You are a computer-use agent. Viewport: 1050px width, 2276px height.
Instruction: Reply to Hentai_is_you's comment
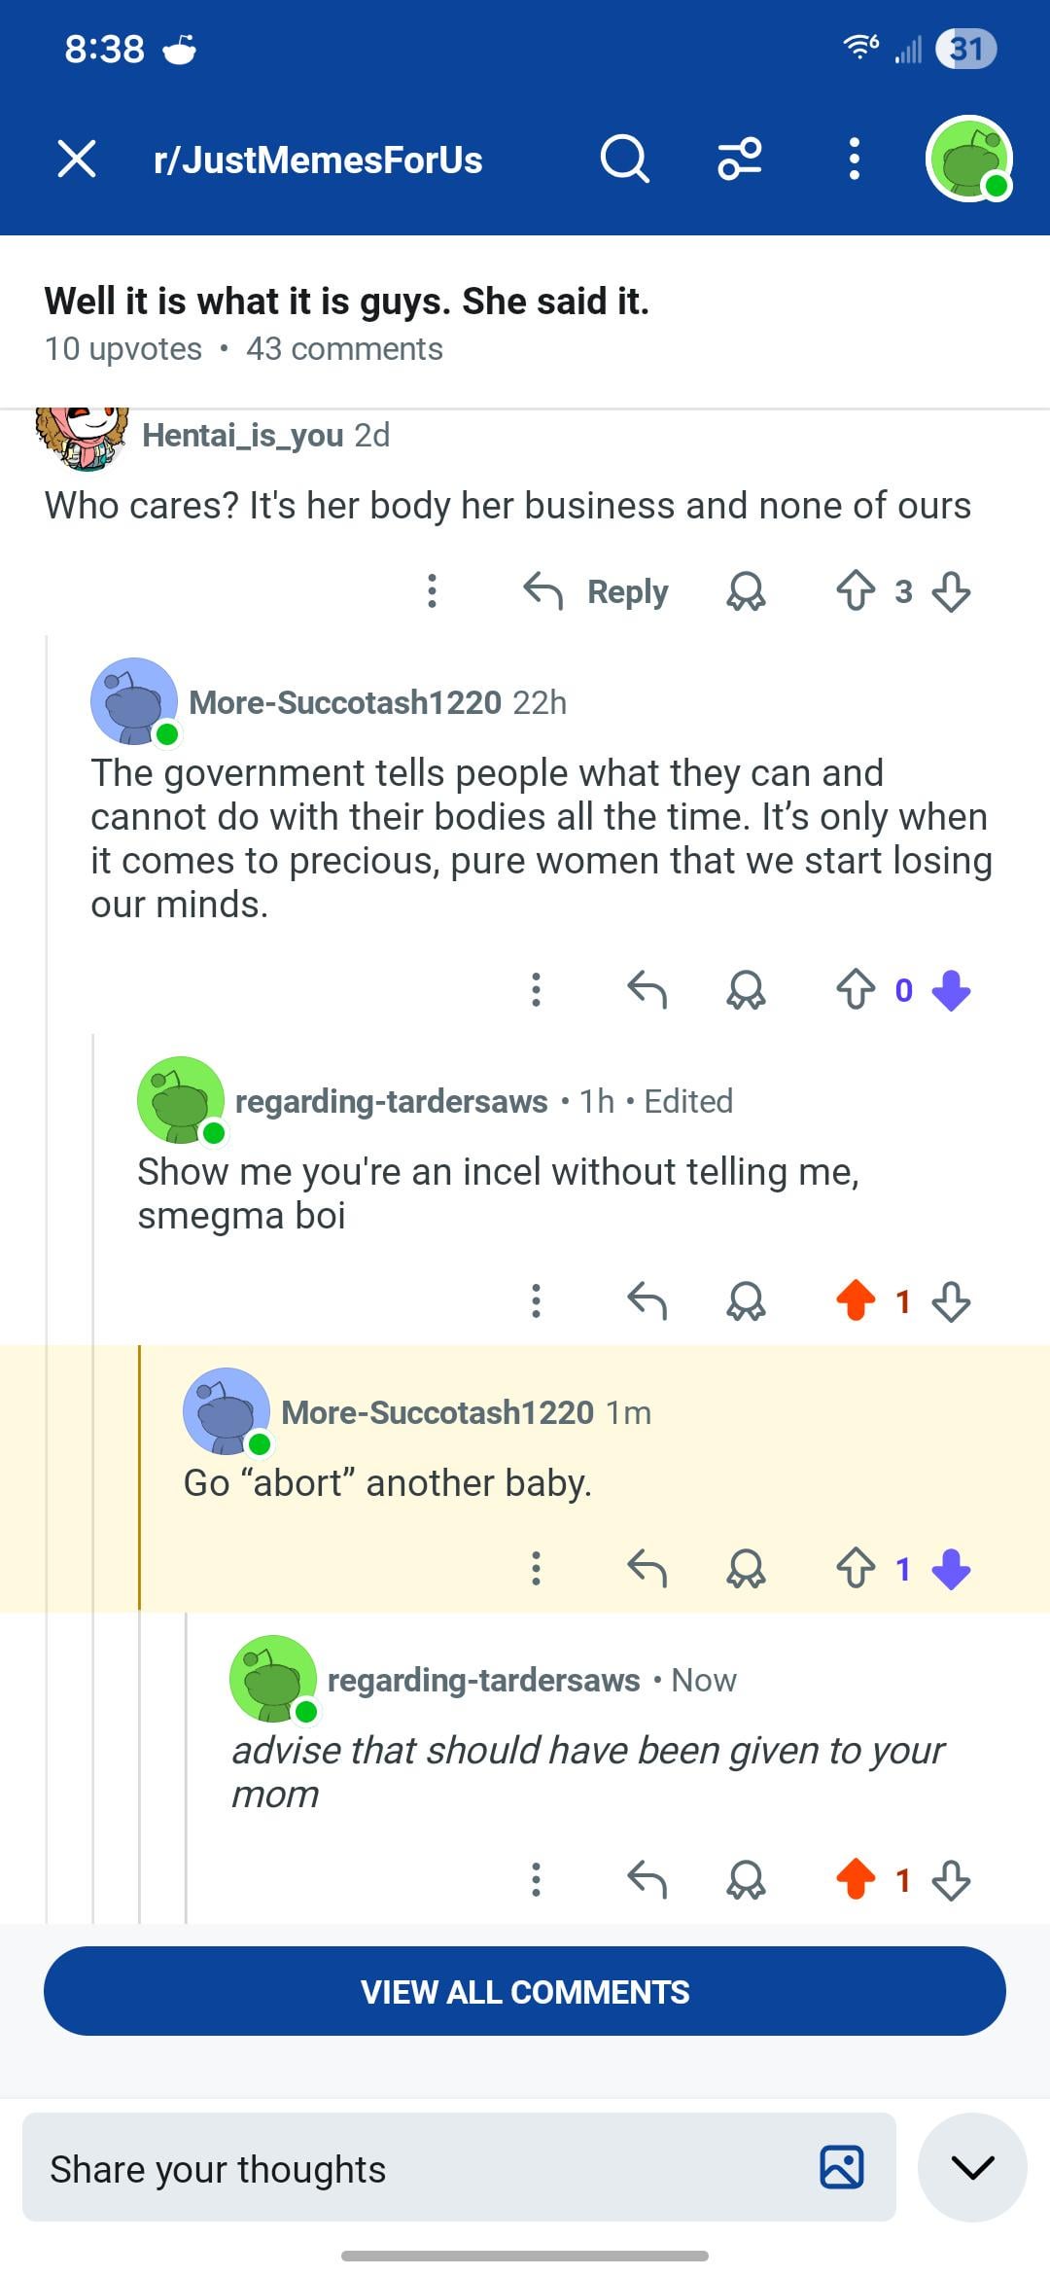coord(597,591)
